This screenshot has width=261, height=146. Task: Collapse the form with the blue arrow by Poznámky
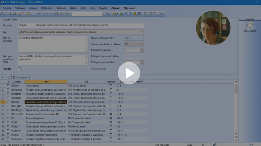coord(3,77)
